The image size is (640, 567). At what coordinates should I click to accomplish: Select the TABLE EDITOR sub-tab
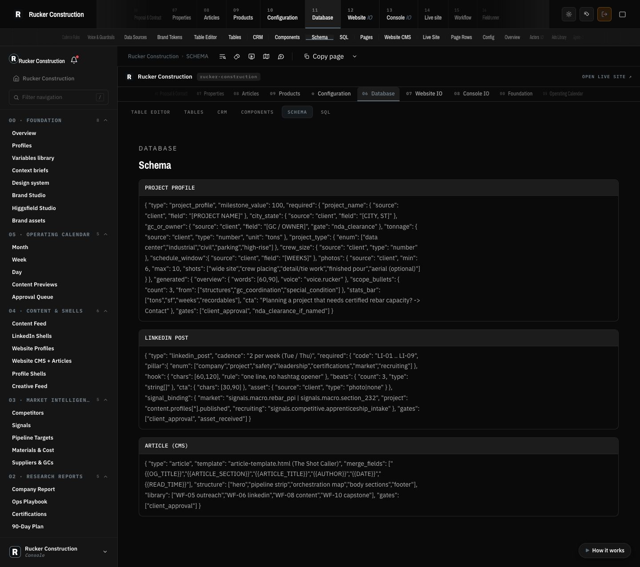click(151, 112)
